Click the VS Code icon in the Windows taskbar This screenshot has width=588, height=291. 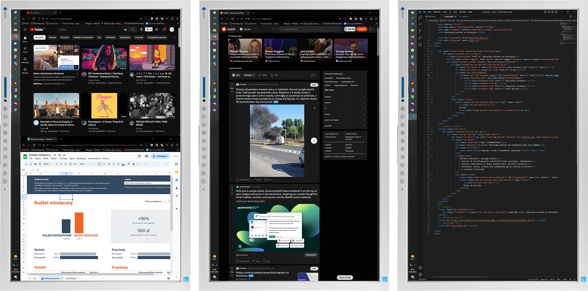coord(412,117)
